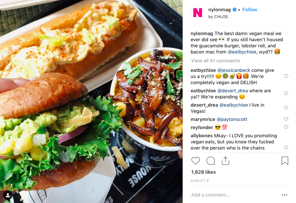Screen dimensions: 296x203
Task: Focus the Add a comment field
Action: [234, 195]
